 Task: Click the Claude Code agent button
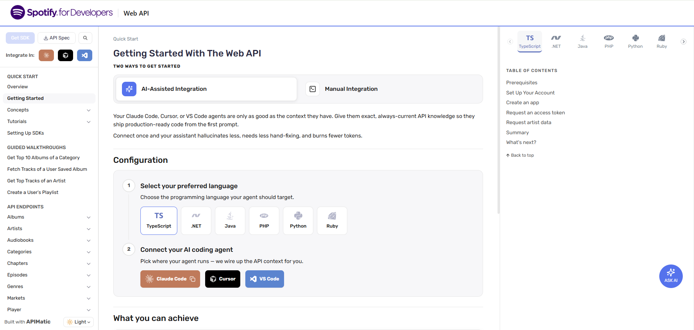click(x=170, y=279)
